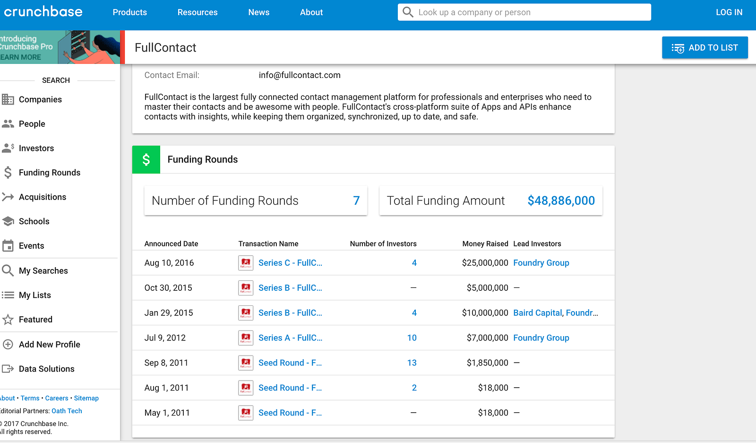The image size is (756, 443).
Task: Click the Crunchbase Pro promo banner
Action: (x=59, y=47)
